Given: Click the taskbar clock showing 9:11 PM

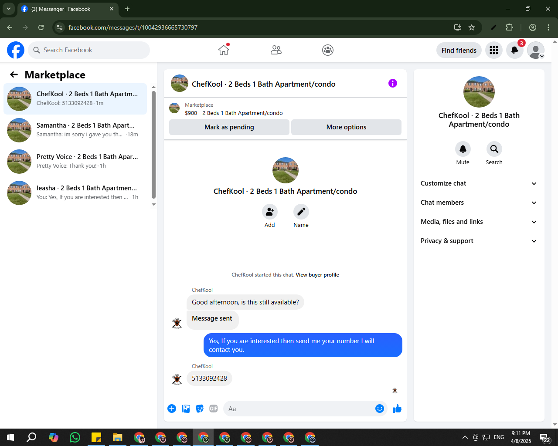Looking at the screenshot, I should (x=521, y=437).
